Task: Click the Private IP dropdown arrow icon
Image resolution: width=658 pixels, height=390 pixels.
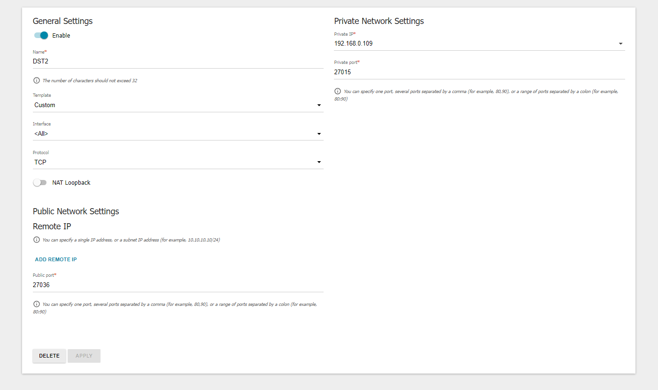Action: (620, 44)
